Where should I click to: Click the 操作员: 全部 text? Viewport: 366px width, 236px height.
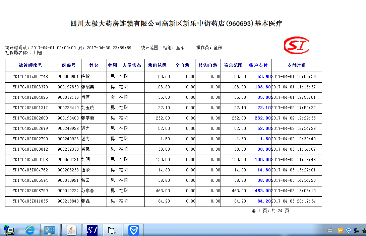(x=209, y=48)
